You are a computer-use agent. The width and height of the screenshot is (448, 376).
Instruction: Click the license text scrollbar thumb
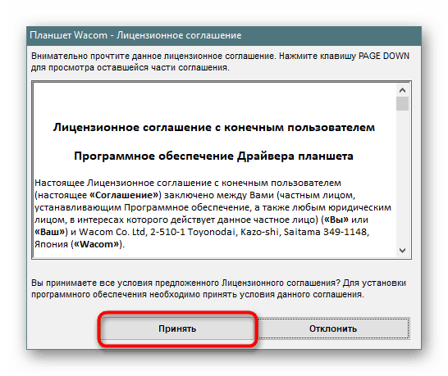(402, 103)
